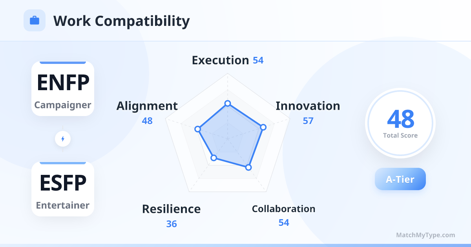
Task: Click the Execution data point on radar
Action: [x=227, y=104]
